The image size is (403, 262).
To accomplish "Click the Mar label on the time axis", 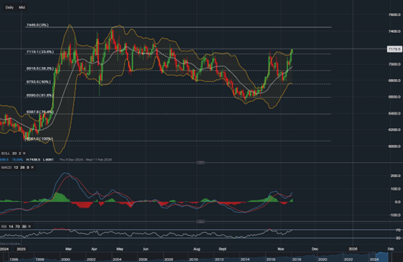I will pos(68,249).
